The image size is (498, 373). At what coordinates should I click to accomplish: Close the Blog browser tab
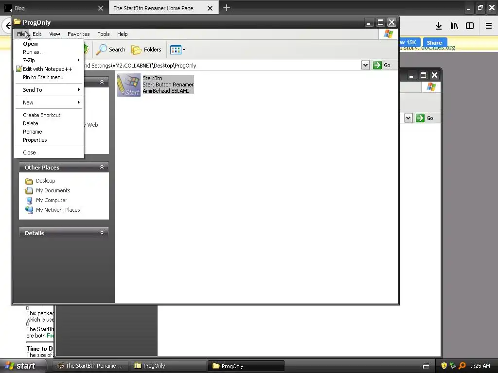101,8
